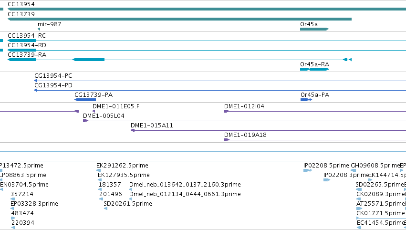This screenshot has height=230, width=406.
Task: Select IP02208.3prime EST label
Action: [x=346, y=175]
